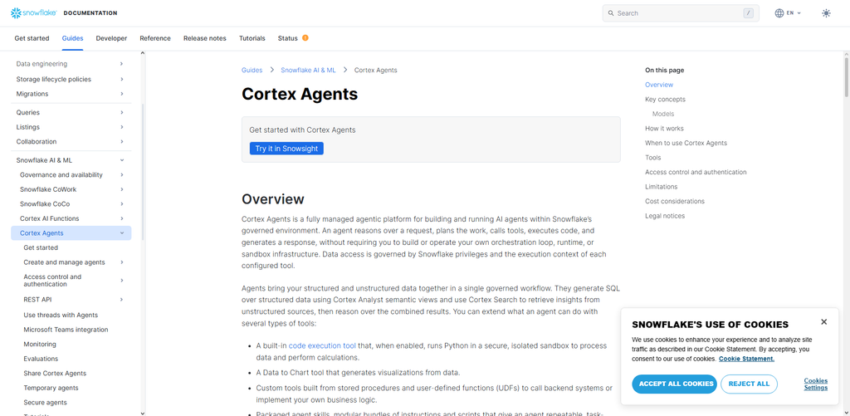850x416 pixels.
Task: Open the Status tab
Action: [288, 38]
